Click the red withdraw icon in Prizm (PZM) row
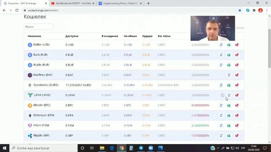This screenshot has height=152, width=271. [x=237, y=125]
